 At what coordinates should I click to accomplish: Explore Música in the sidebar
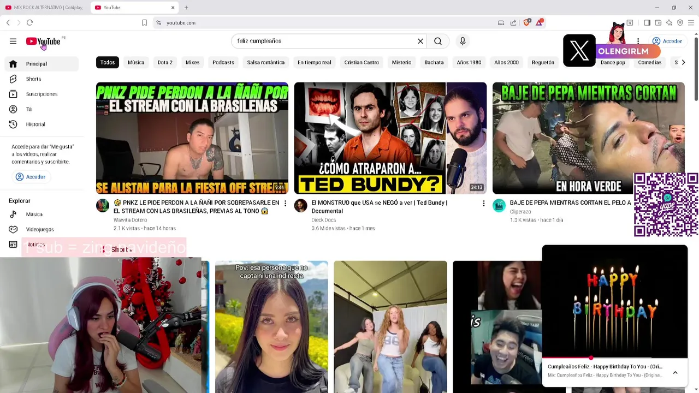42,215
